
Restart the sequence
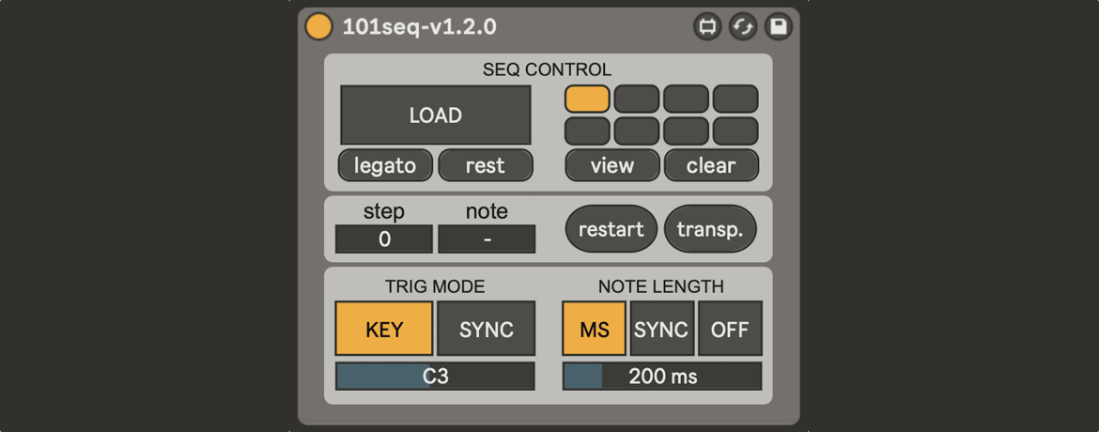point(611,229)
